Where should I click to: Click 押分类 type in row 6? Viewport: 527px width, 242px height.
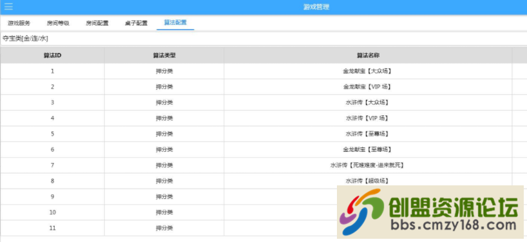[164, 149]
